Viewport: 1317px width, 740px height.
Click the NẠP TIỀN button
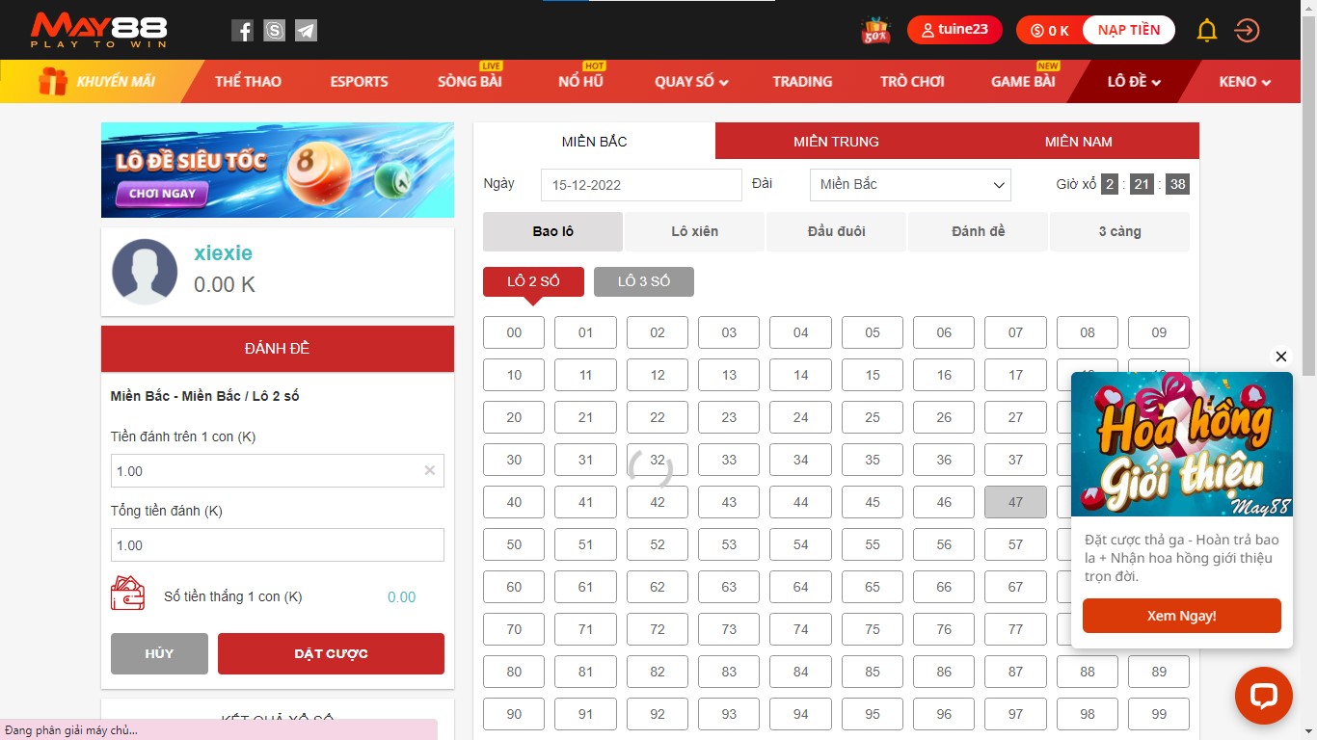tap(1128, 30)
